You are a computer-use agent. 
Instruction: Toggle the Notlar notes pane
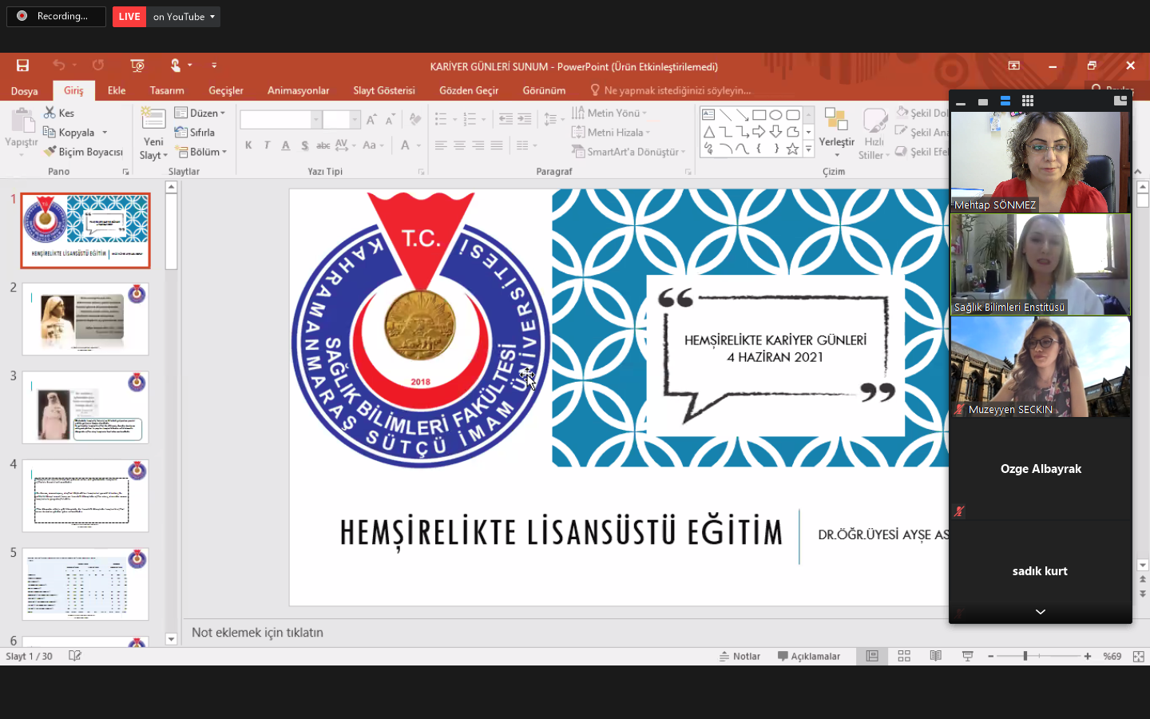pyautogui.click(x=740, y=656)
